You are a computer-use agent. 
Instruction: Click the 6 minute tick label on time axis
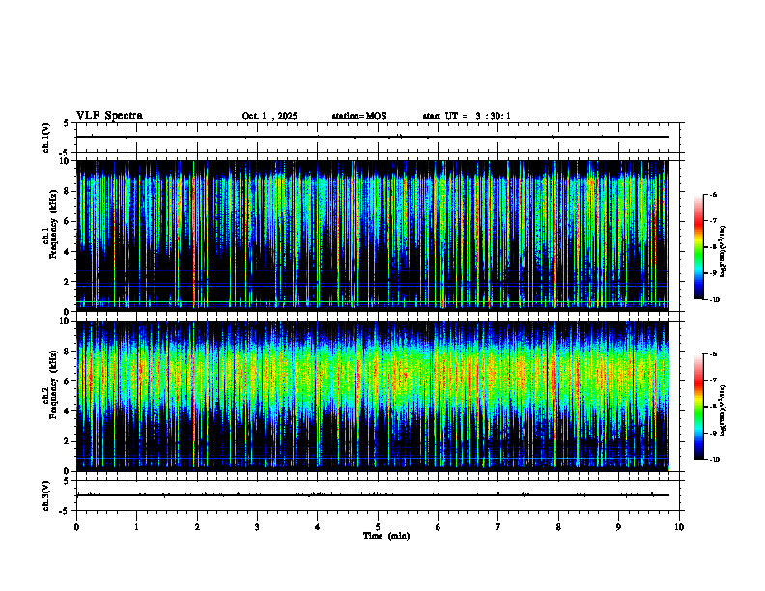click(439, 527)
